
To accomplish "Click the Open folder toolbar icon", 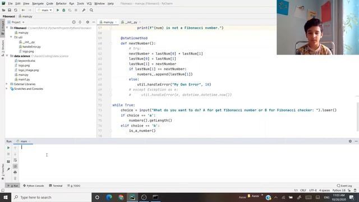I will click(4, 10).
